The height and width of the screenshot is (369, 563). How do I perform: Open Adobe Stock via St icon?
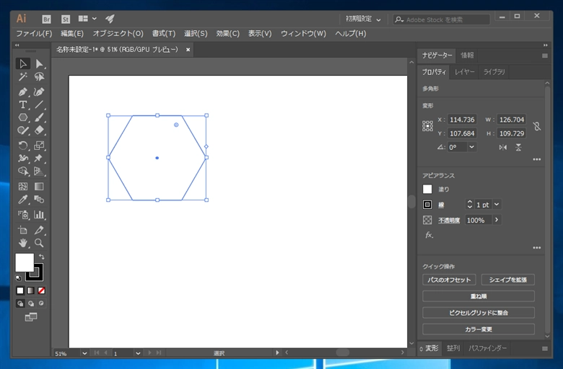pos(66,19)
